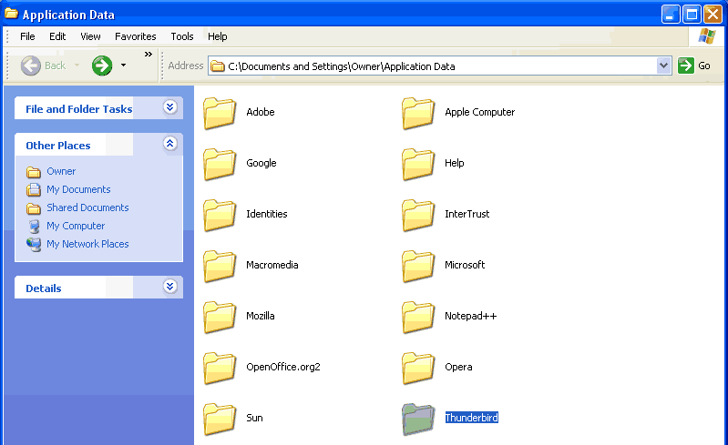Click the Go arrow button
The width and height of the screenshot is (728, 445).
click(x=686, y=66)
